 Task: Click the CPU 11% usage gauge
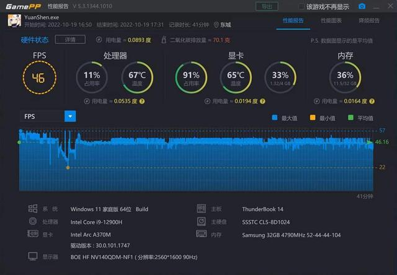92,77
